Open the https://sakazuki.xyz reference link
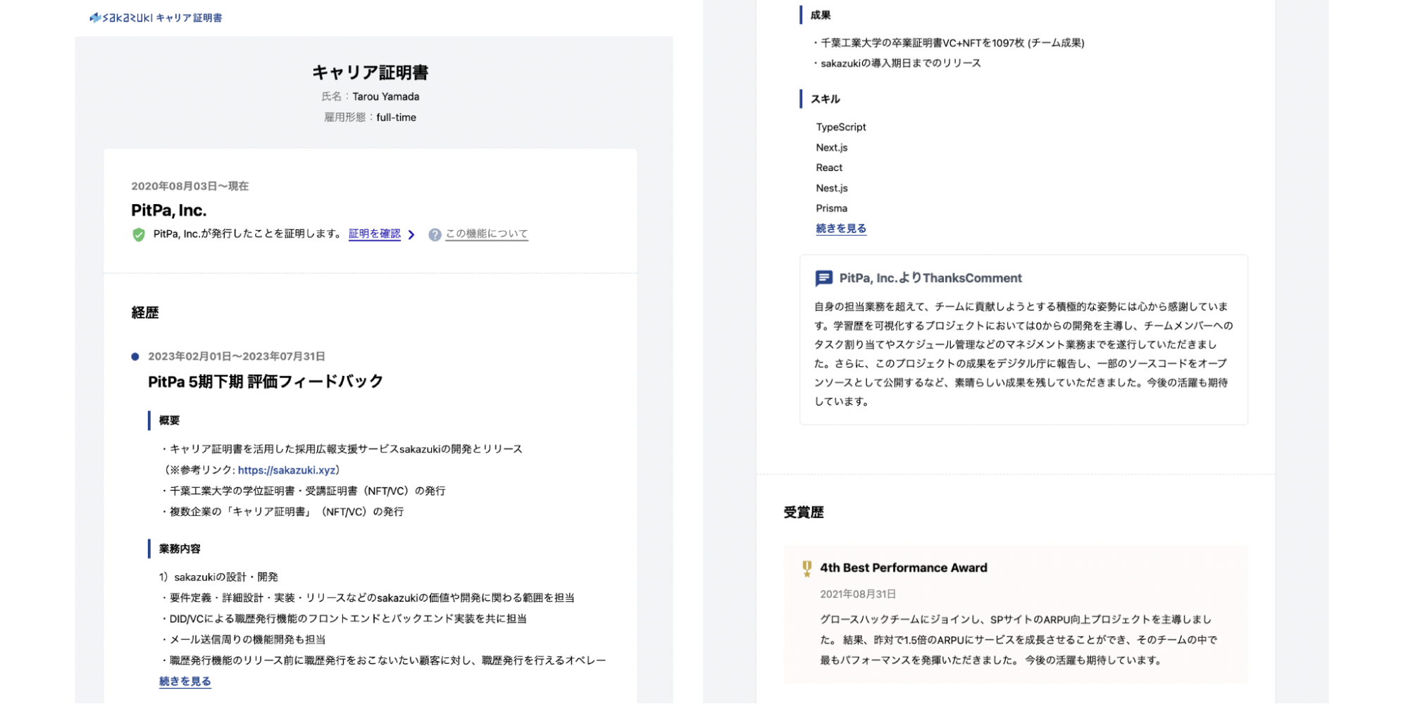This screenshot has width=1408, height=704. (x=287, y=470)
